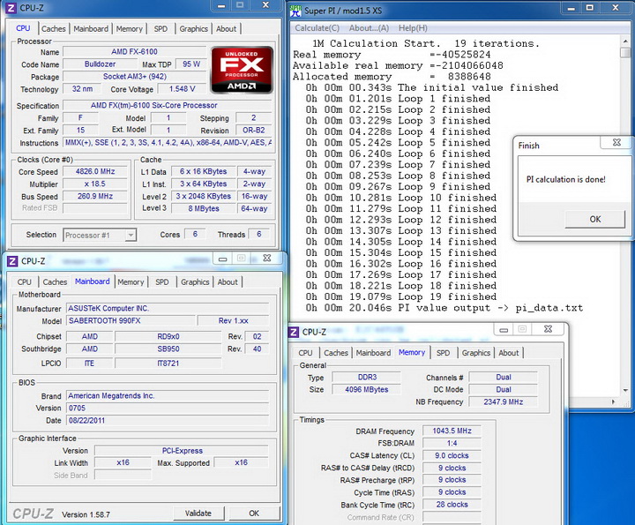Click the Level 3 cache 8 MBytes value

(204, 208)
